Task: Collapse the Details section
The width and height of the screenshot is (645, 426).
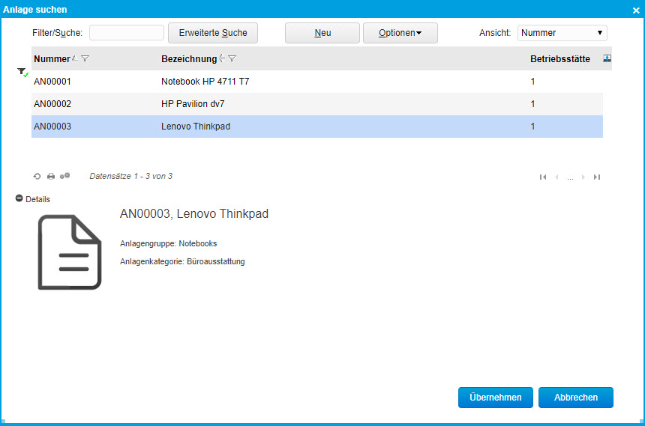Action: click(19, 198)
